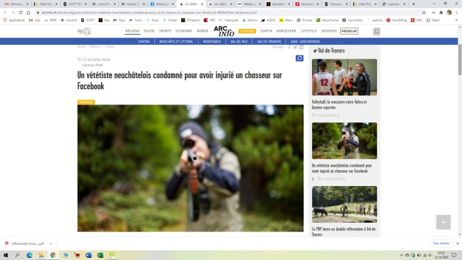462x260 pixels.
Task: Click the blue refresh icon above the headline
Action: (x=299, y=58)
